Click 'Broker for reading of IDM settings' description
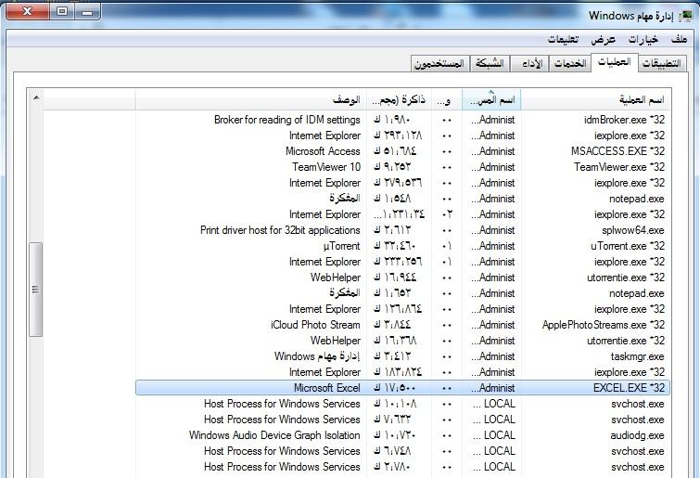 pyautogui.click(x=287, y=120)
